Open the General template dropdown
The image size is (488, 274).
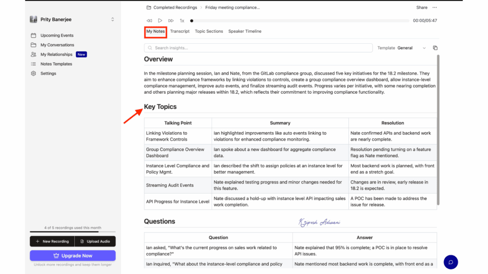click(412, 48)
